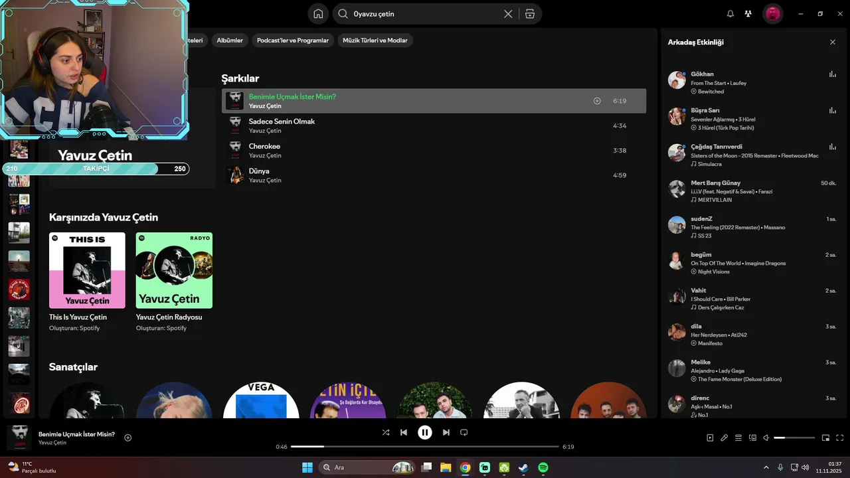Viewport: 850px width, 478px height.
Task: Open the weather widget showing 11°C
Action: coord(32,467)
